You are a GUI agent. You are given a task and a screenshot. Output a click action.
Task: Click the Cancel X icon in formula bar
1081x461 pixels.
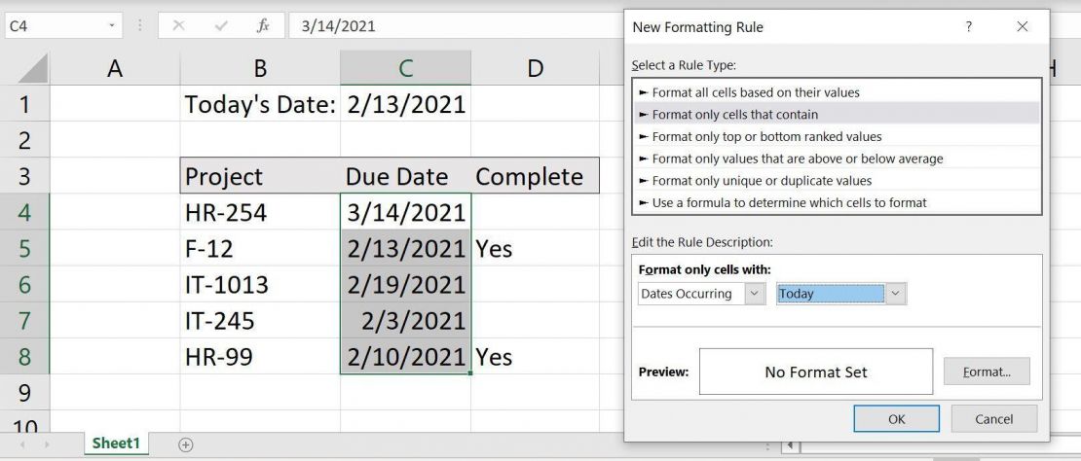point(178,26)
